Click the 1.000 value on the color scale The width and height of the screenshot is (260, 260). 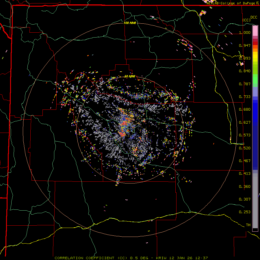point(245,32)
